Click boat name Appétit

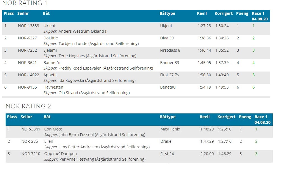tap(50, 75)
